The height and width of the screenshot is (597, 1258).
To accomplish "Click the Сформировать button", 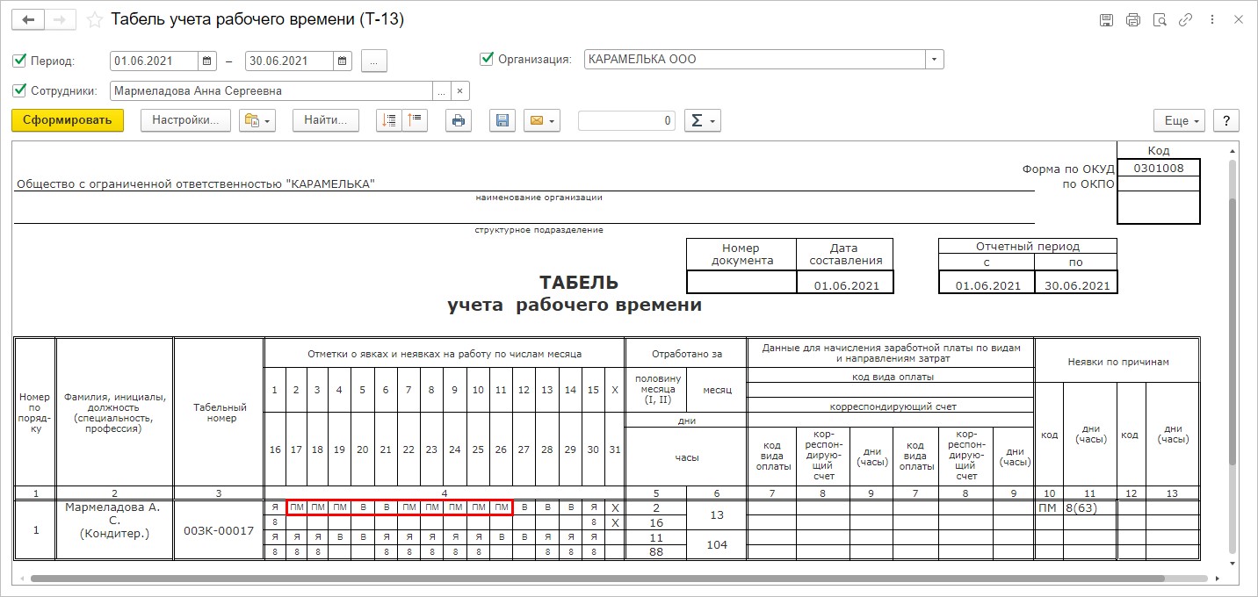I will point(68,120).
